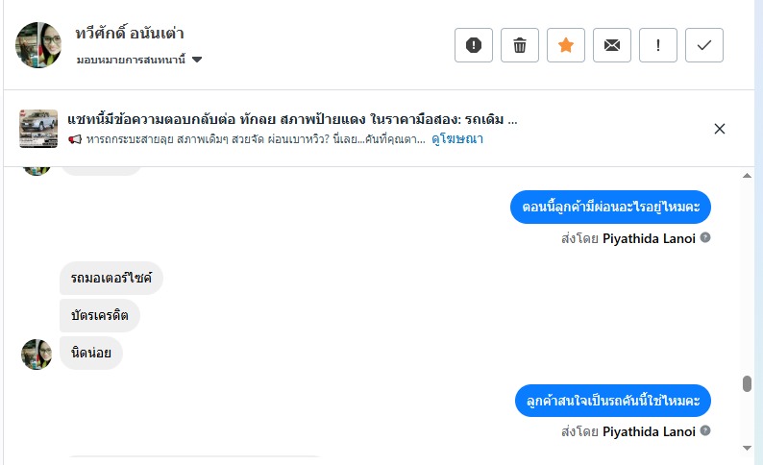Click help icon beside last Piyathida Lanoi
Image resolution: width=763 pixels, height=465 pixels.
705,431
